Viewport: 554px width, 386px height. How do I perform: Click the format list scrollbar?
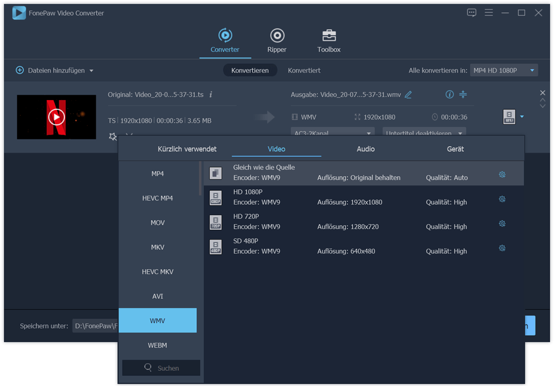(200, 178)
